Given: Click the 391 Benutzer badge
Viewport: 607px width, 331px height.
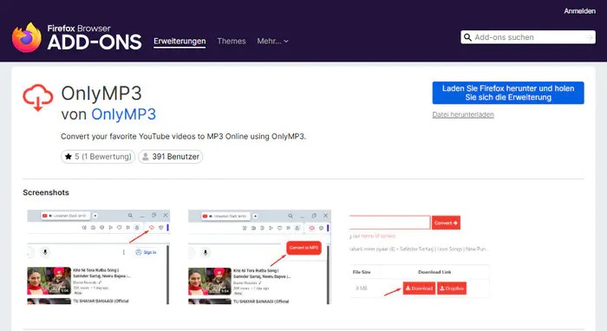Looking at the screenshot, I should [x=170, y=157].
